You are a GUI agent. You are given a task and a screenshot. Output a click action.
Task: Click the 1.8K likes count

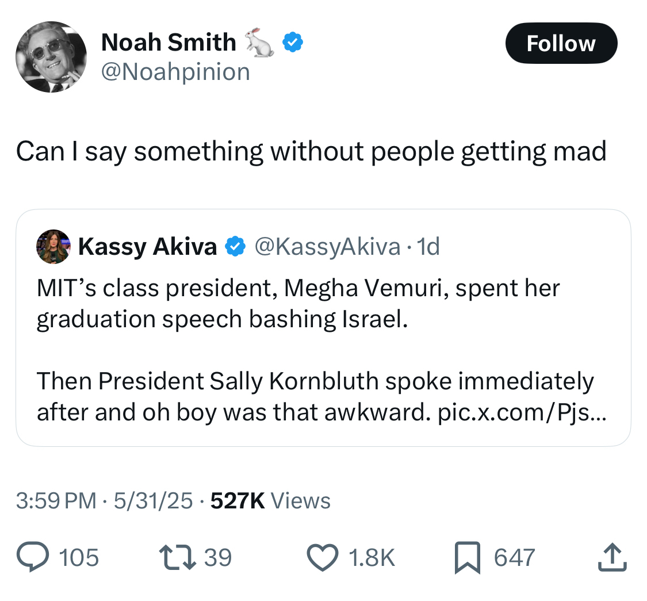click(x=372, y=558)
